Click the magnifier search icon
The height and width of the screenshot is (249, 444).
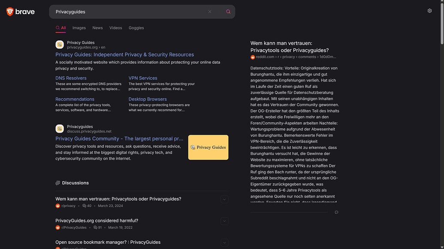click(x=228, y=11)
